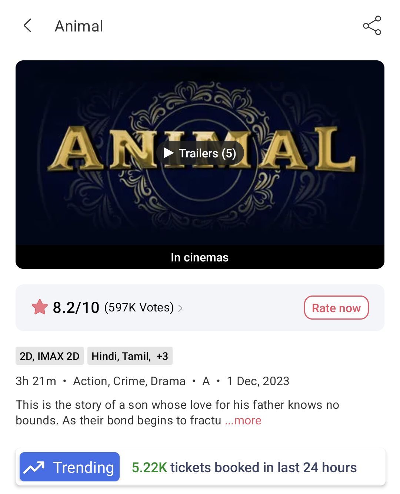
Task: Tap the Trending blue badge
Action: tap(70, 467)
